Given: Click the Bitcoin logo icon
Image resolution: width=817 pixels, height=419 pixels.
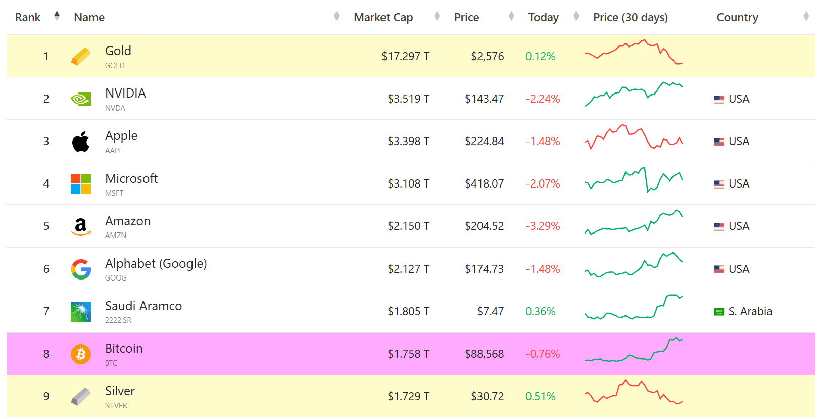Looking at the screenshot, I should pyautogui.click(x=80, y=354).
